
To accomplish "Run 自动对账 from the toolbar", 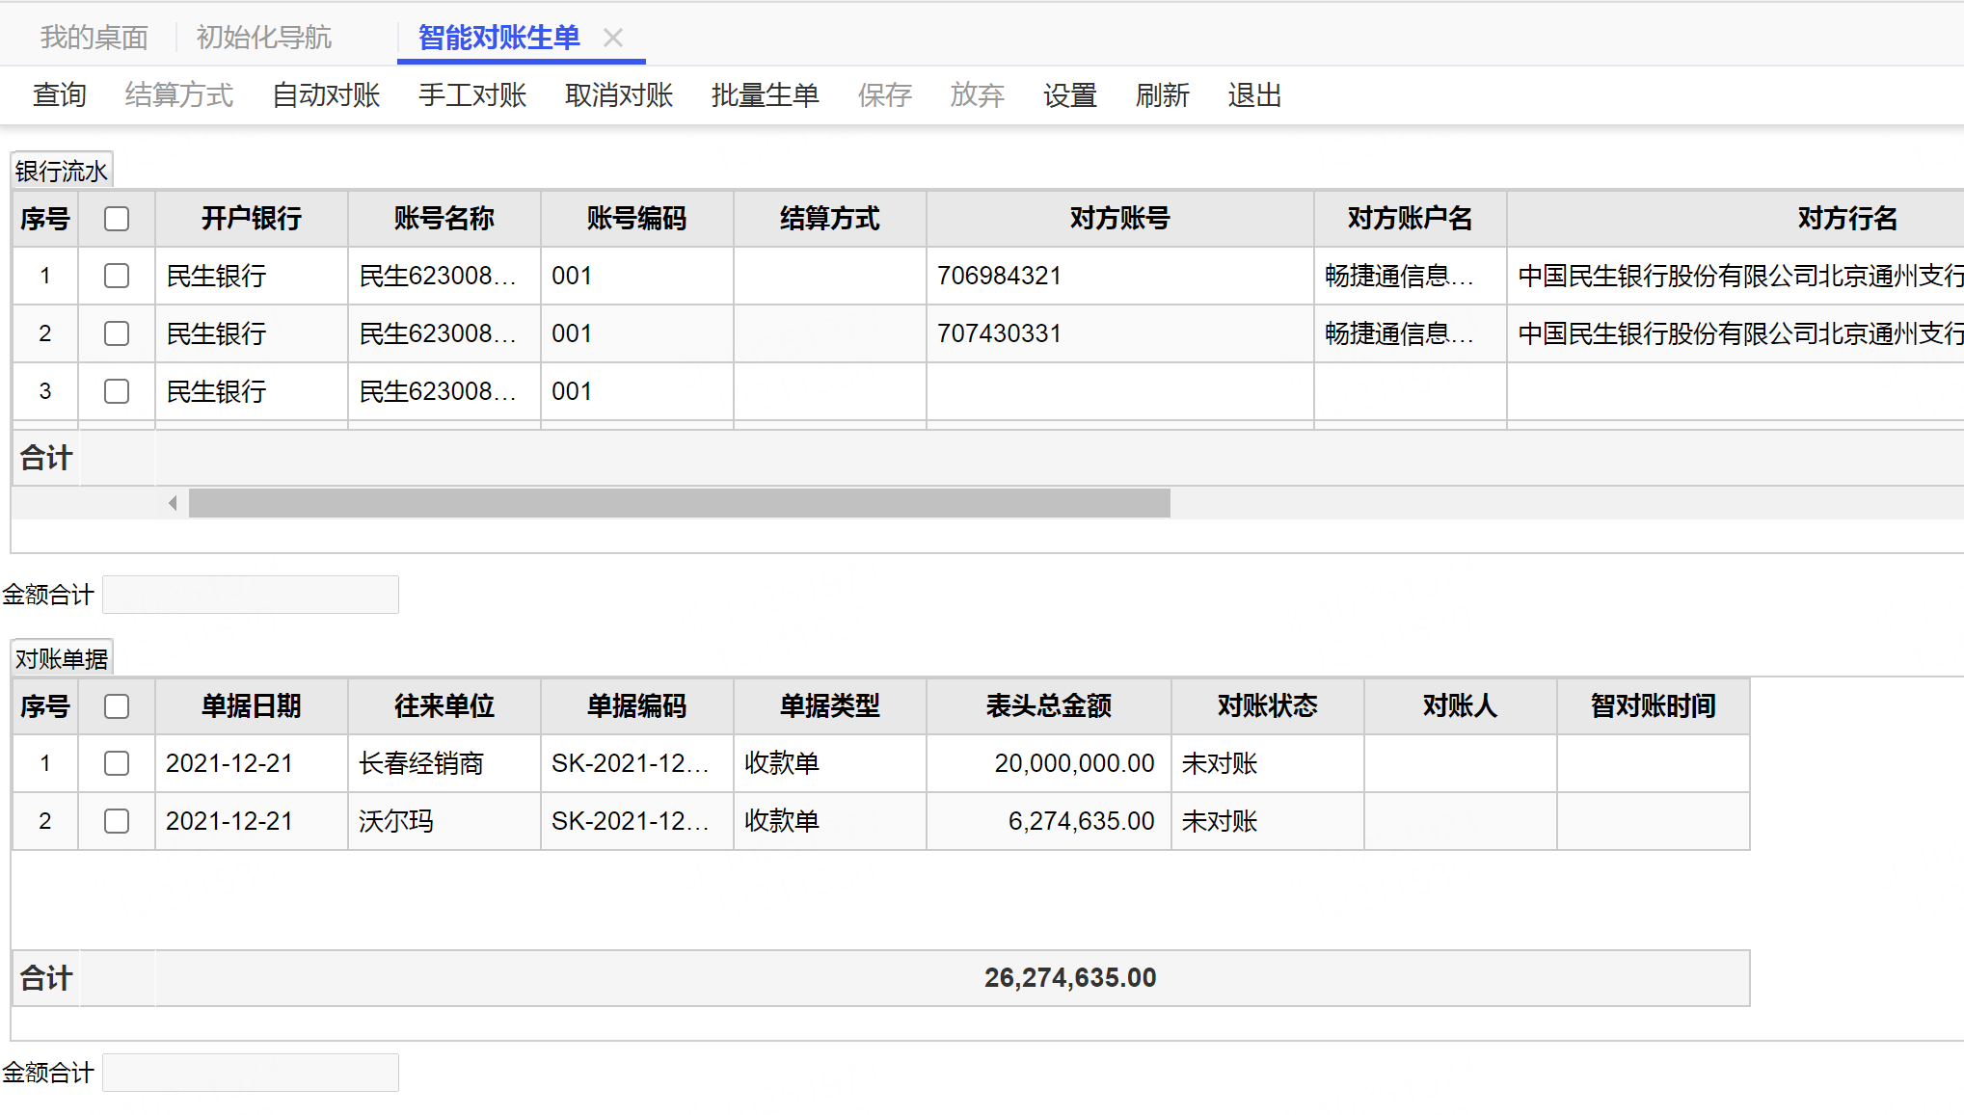I will [x=326, y=95].
